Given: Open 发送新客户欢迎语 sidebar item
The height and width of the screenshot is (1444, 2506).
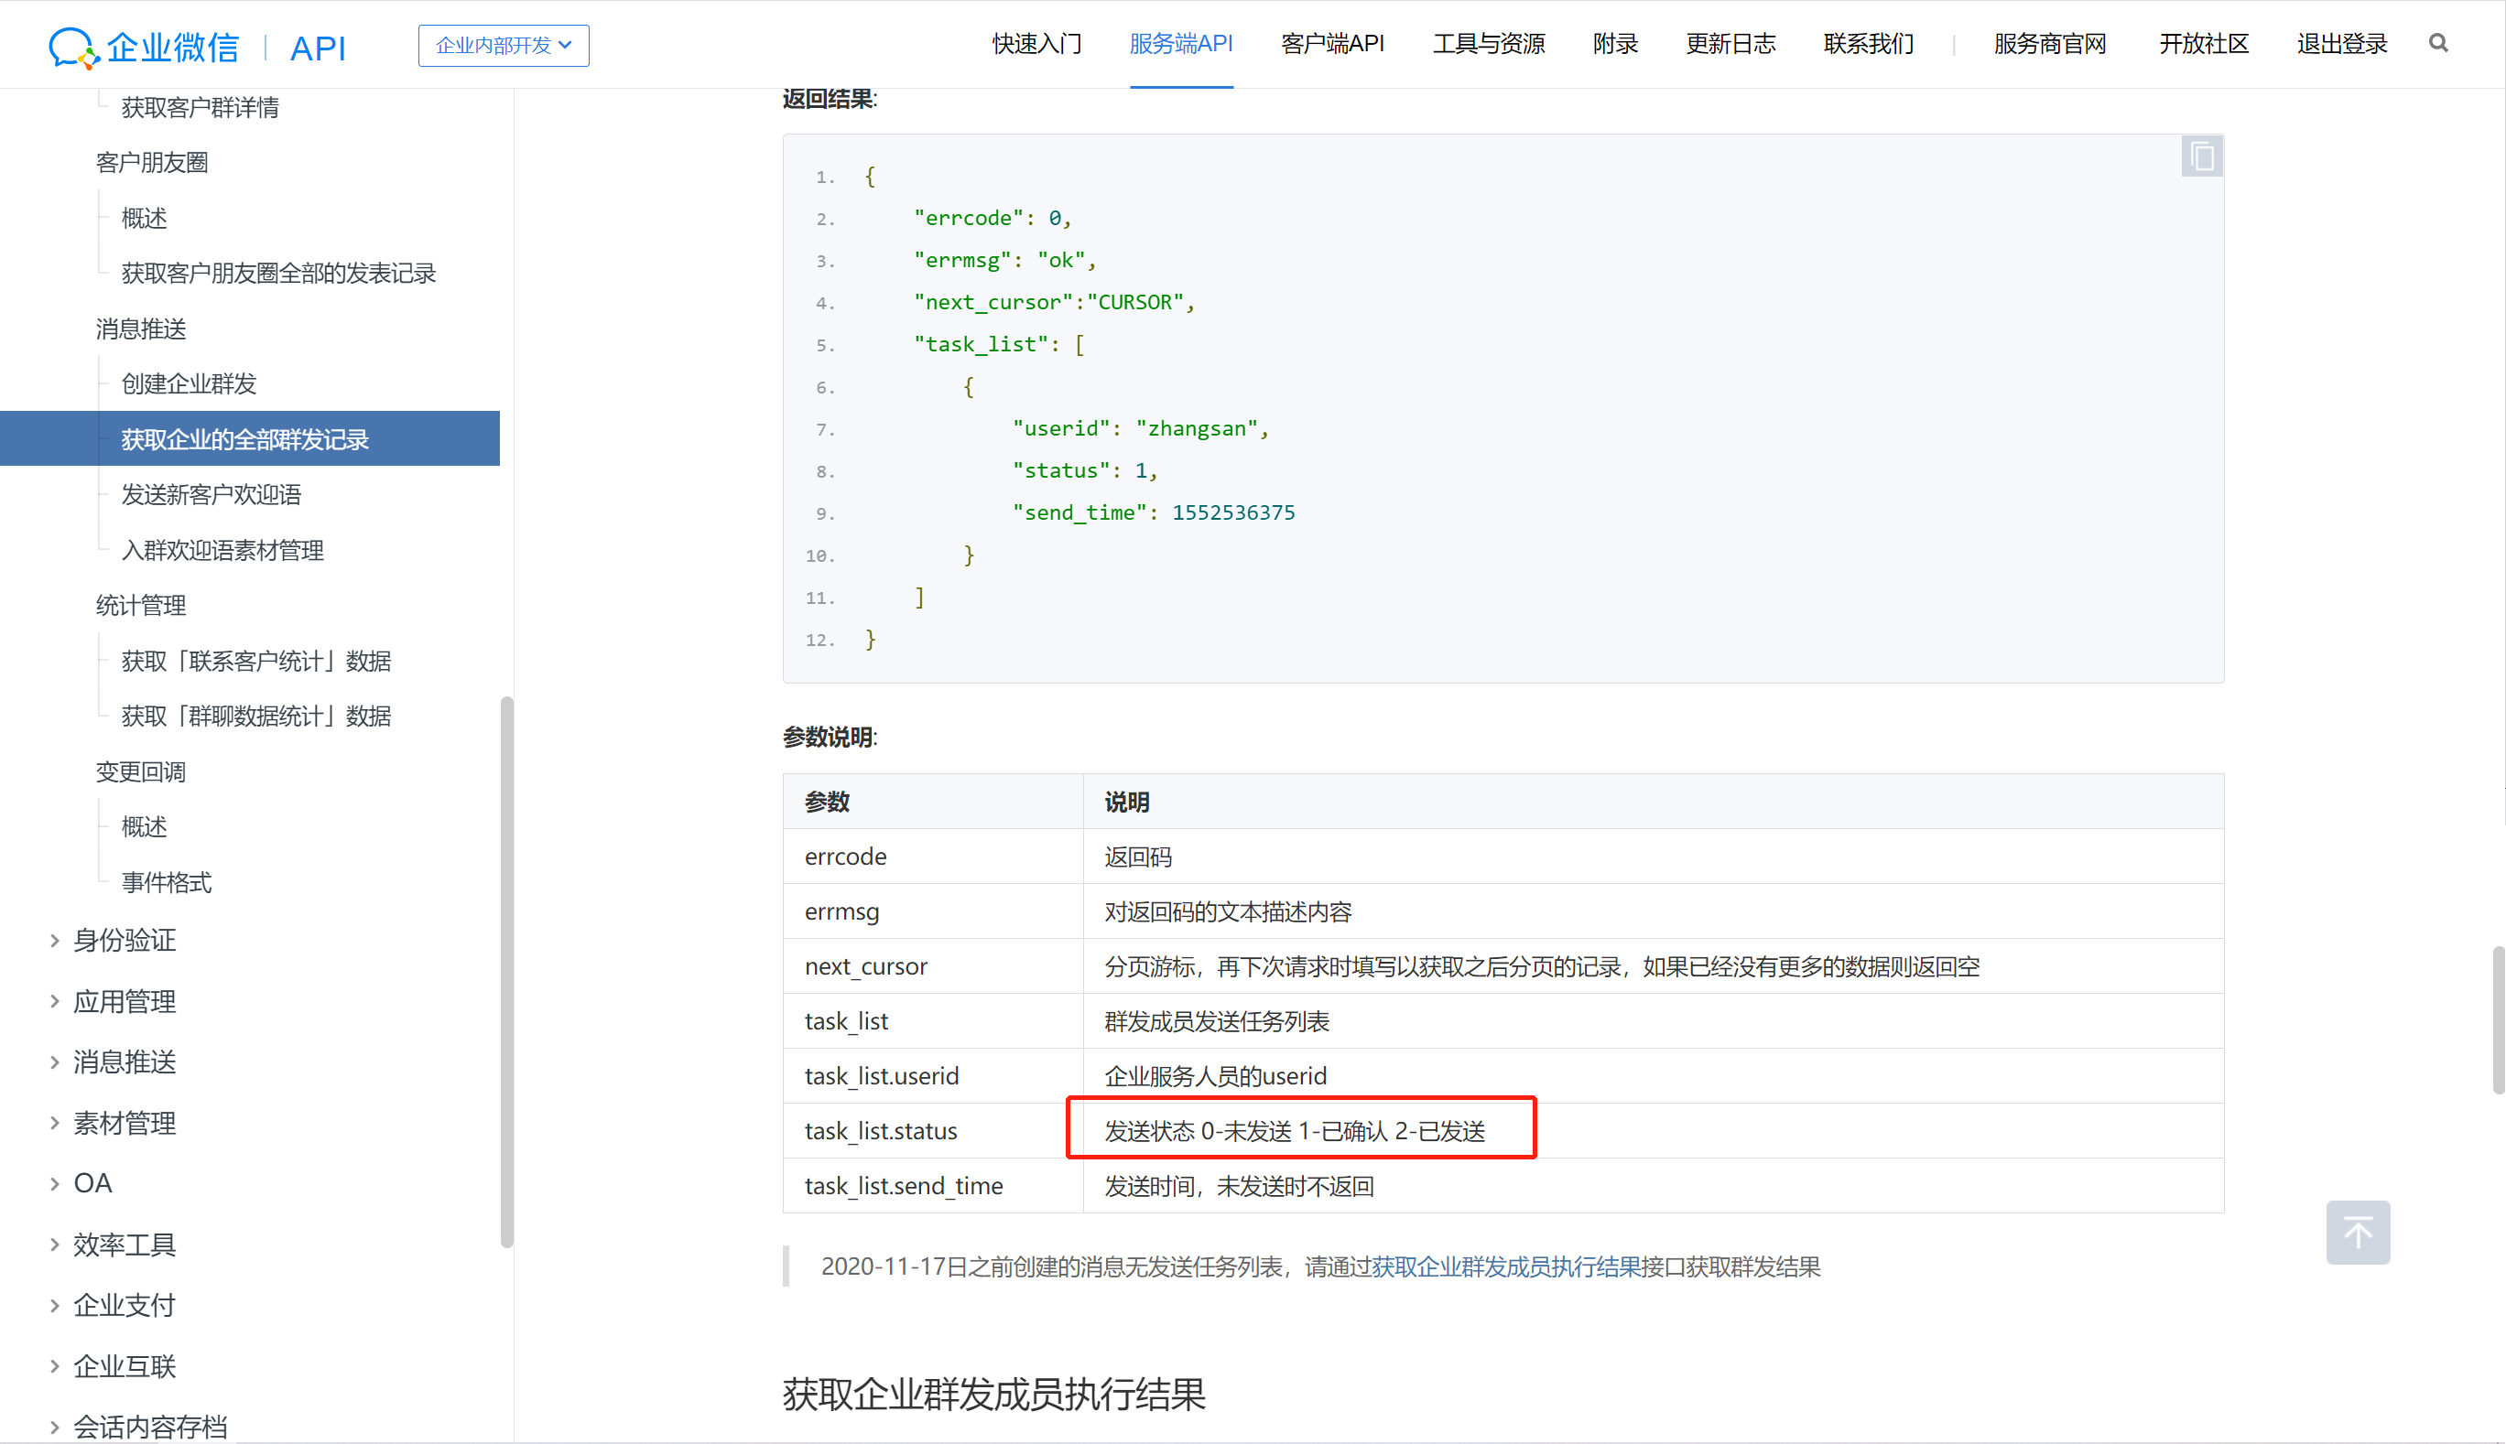Looking at the screenshot, I should [211, 495].
